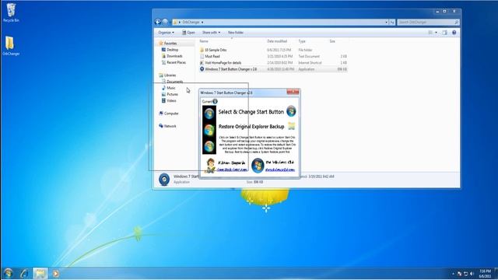This screenshot has height=280, width=498.
Task: Open Recent Places under Favorites
Action: click(177, 62)
